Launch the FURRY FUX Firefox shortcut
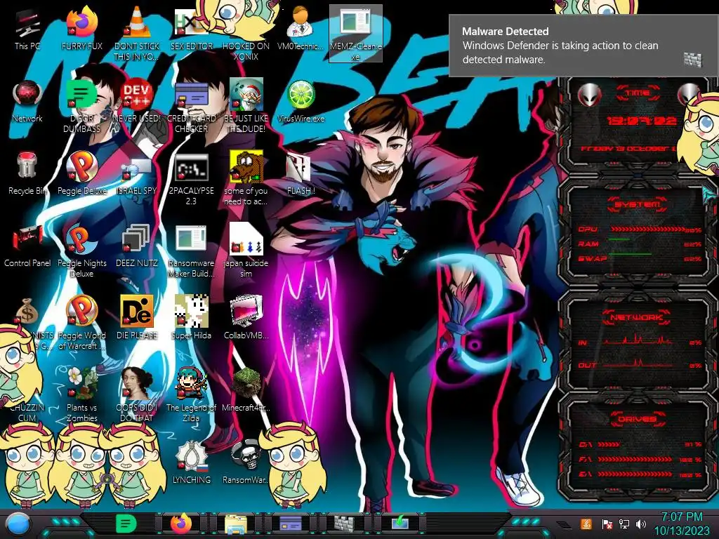This screenshot has height=539, width=719. coord(81,29)
